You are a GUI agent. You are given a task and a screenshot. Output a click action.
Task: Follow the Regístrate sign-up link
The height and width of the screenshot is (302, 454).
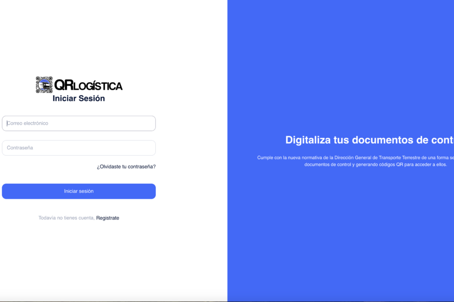click(x=107, y=218)
